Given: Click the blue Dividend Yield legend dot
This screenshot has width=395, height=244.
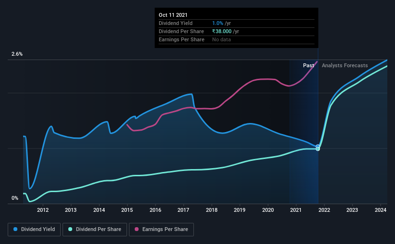Looking at the screenshot, I should [x=15, y=229].
